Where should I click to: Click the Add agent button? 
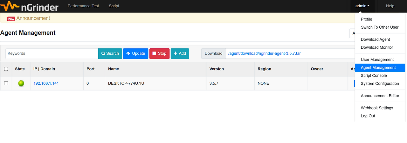pos(180,54)
